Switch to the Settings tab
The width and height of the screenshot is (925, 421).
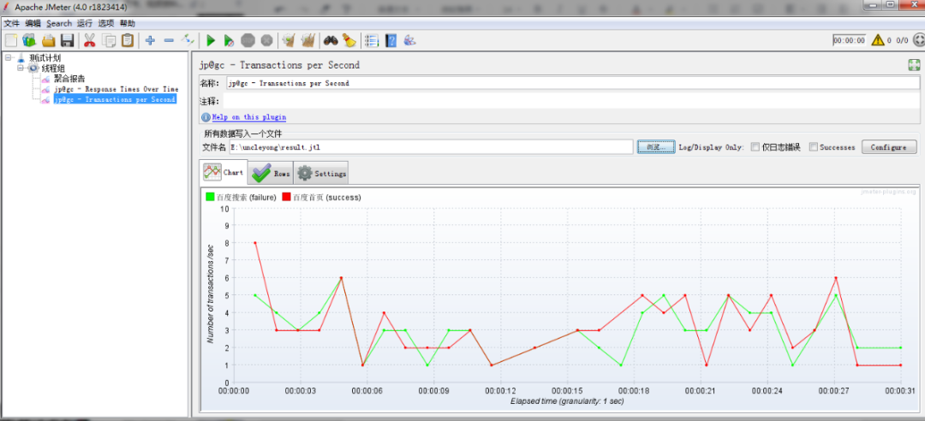(x=321, y=173)
